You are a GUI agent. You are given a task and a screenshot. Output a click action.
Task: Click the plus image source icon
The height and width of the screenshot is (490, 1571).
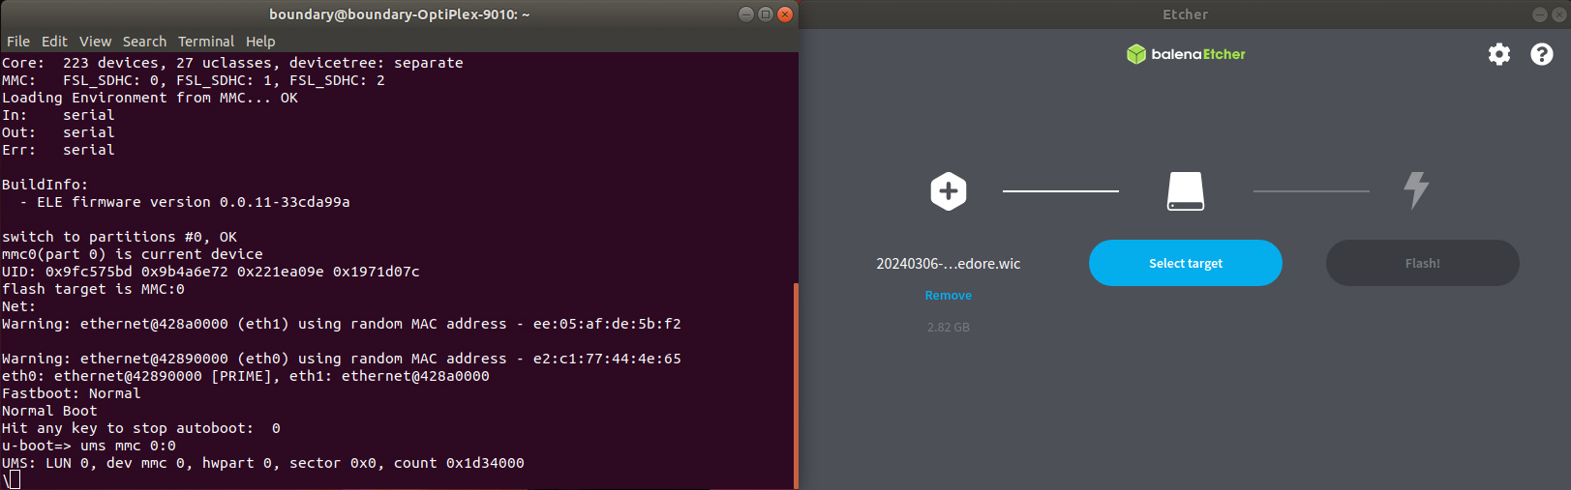949,191
